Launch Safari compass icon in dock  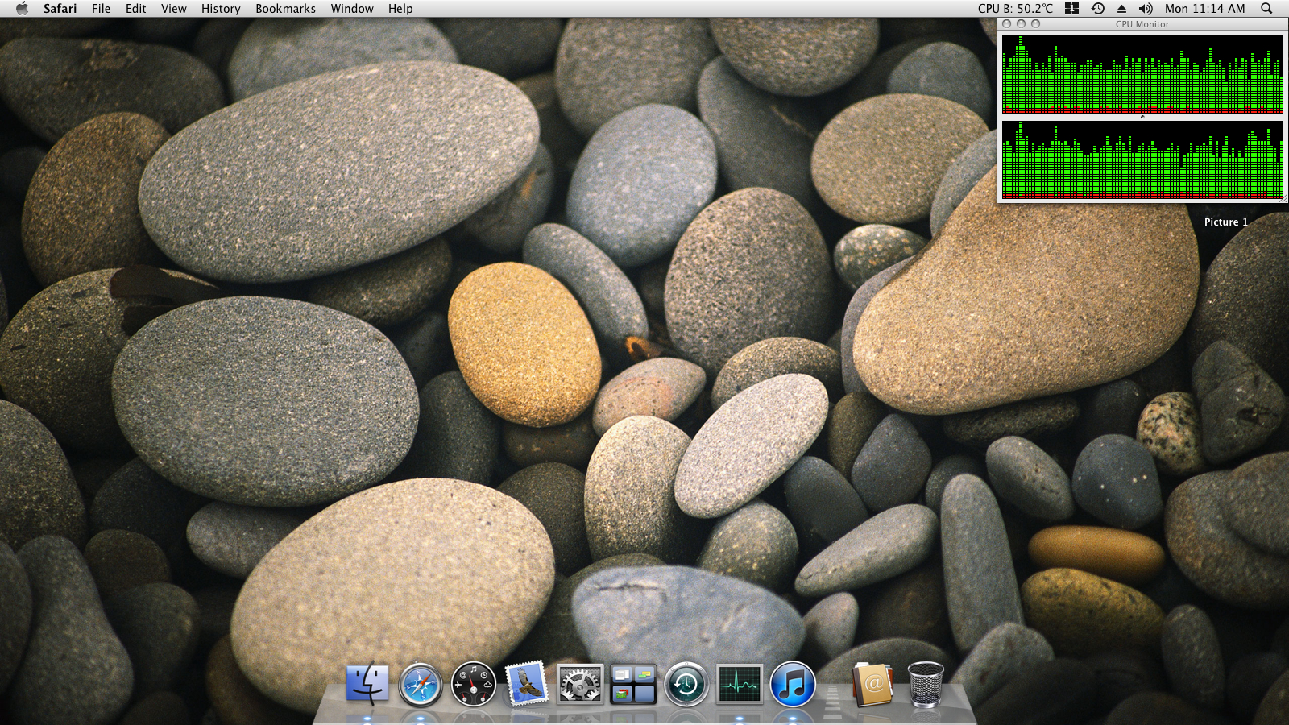pos(421,685)
